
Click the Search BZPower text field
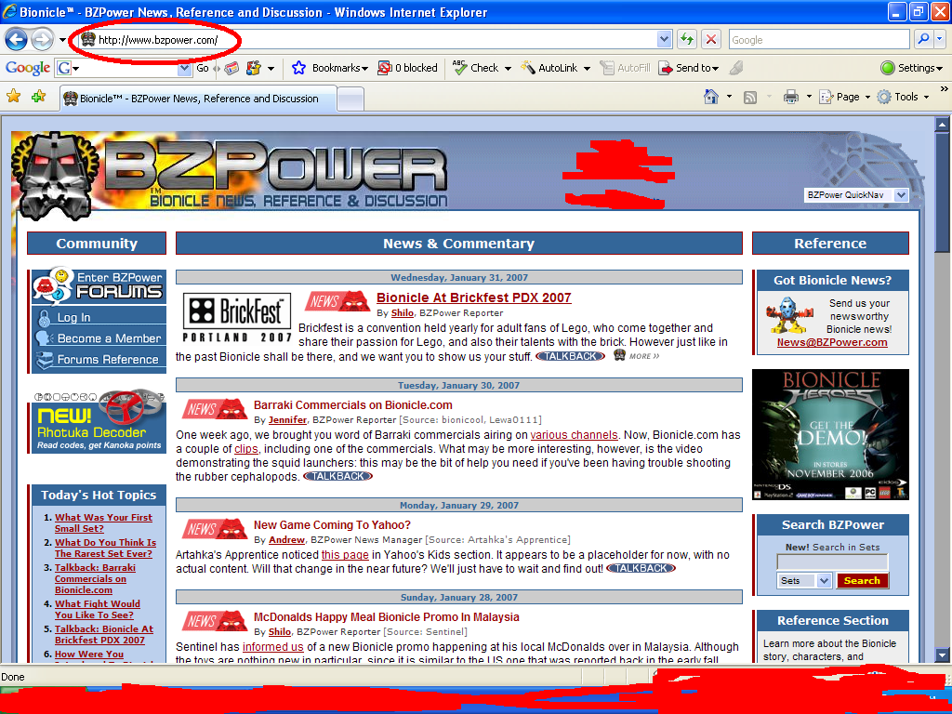832,562
